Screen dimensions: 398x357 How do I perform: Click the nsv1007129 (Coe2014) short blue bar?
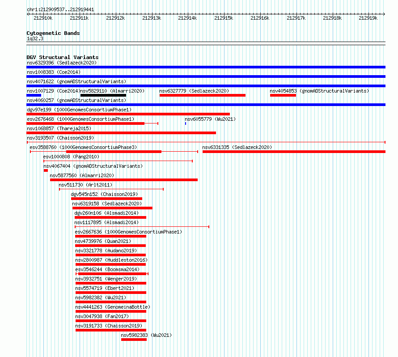[34, 95]
